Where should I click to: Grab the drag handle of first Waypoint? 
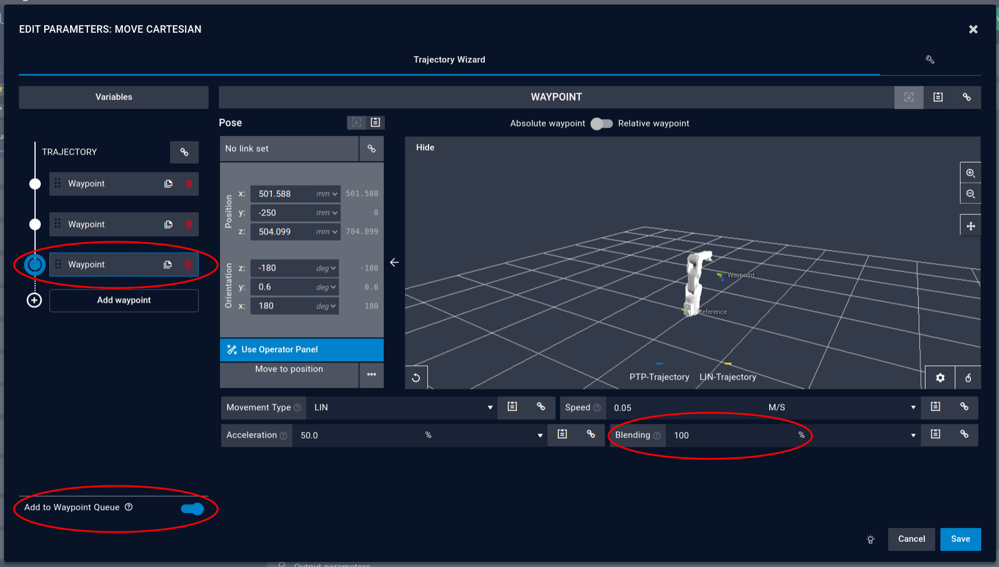click(57, 183)
